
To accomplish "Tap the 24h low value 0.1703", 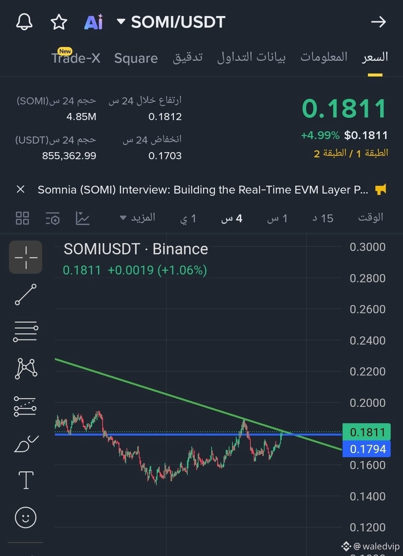I will pos(165,156).
